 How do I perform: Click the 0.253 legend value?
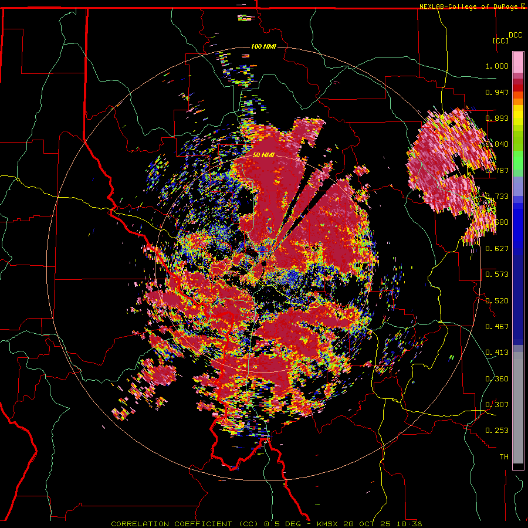tap(497, 431)
